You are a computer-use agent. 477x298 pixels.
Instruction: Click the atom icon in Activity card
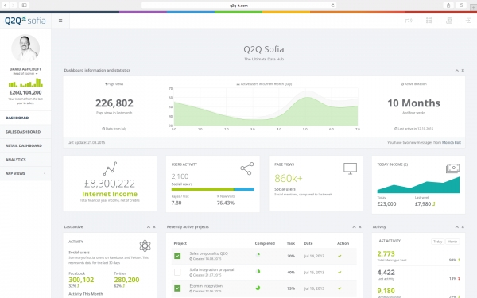145,246
